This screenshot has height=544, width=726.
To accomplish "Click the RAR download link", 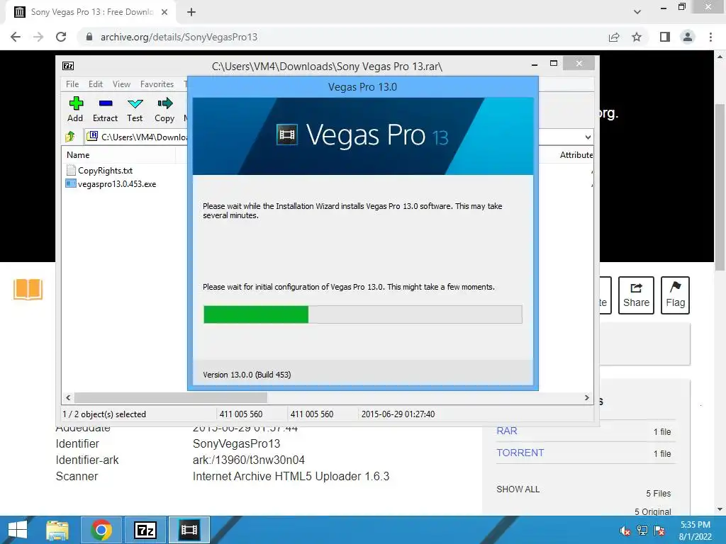I will [x=506, y=431].
